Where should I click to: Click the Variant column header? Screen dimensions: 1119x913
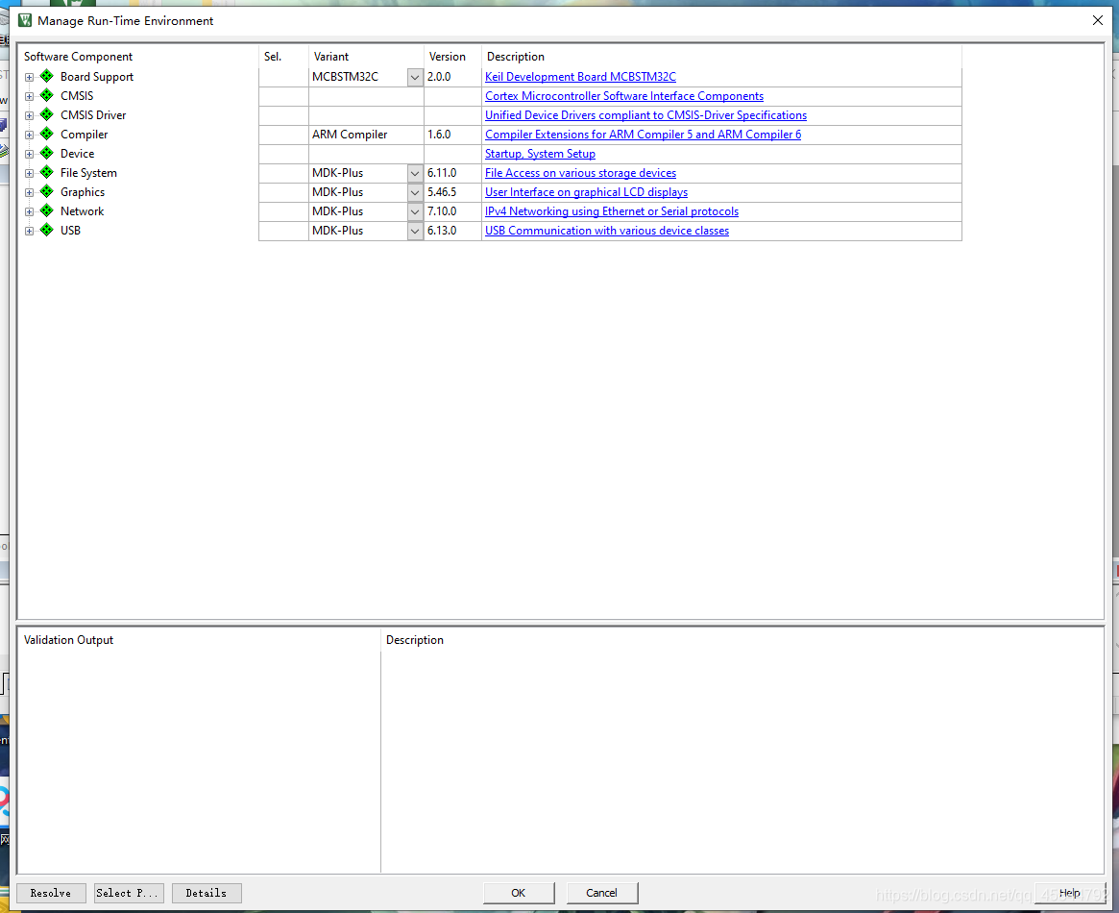click(331, 57)
